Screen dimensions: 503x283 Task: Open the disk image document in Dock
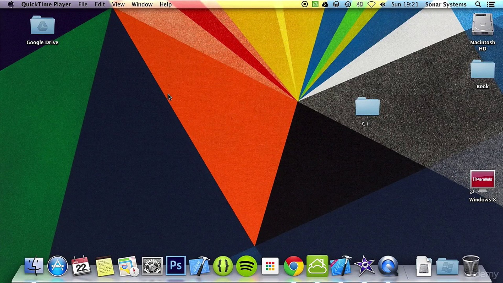[x=424, y=266]
